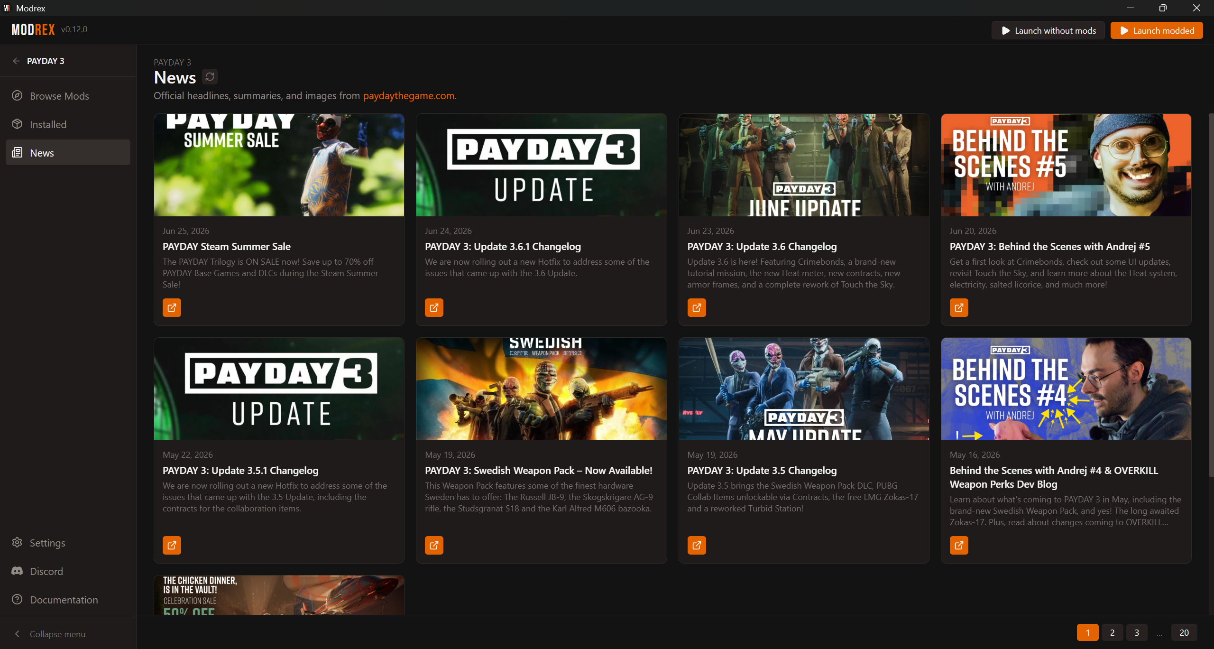The width and height of the screenshot is (1214, 649).
Task: Open Settings from the sidebar
Action: (x=68, y=543)
